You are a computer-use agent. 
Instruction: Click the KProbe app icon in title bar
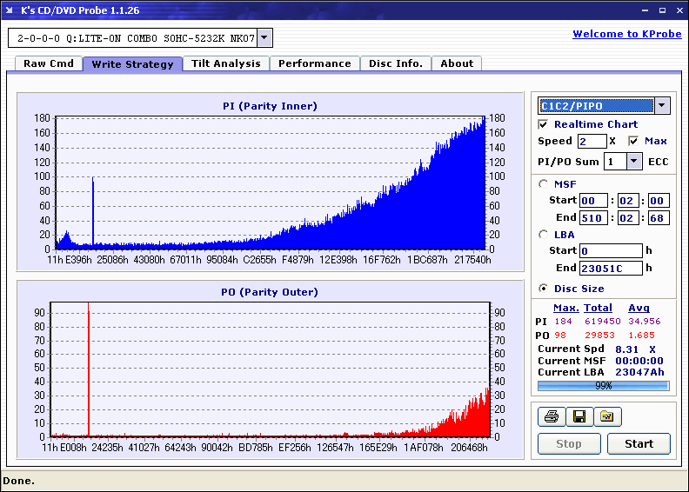tap(10, 10)
